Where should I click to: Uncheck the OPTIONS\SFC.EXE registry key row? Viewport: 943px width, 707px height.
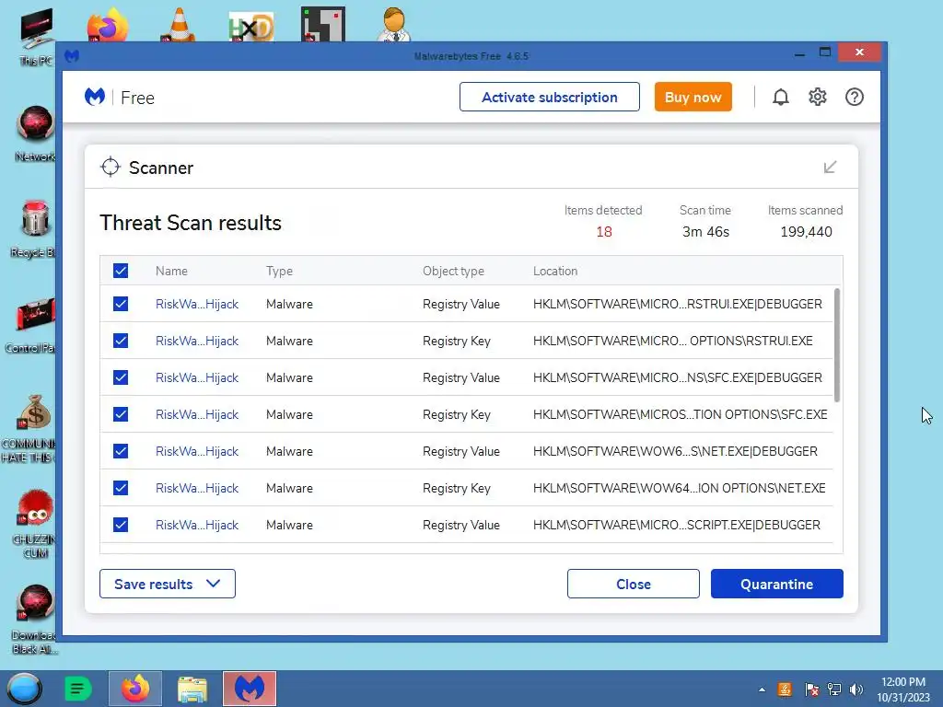point(121,414)
